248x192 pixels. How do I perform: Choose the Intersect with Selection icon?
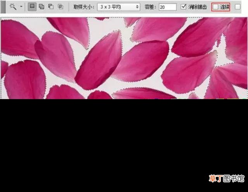[x=60, y=7]
